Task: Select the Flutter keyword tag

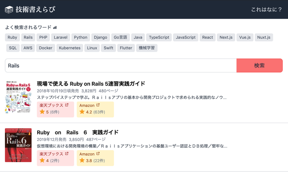Action: pos(126,48)
